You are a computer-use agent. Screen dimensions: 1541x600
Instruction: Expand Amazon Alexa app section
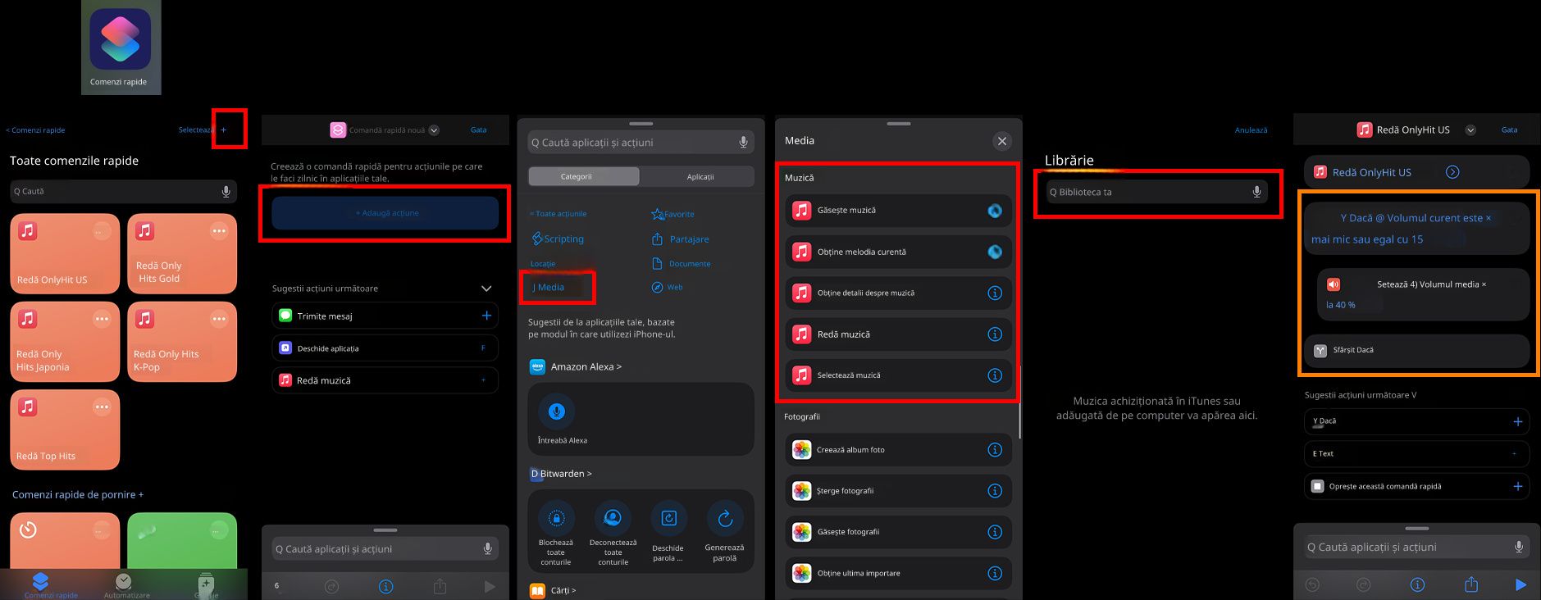(x=575, y=366)
